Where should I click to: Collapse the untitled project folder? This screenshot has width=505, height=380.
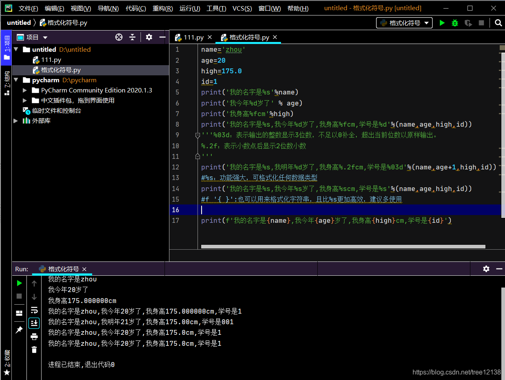(x=16, y=49)
